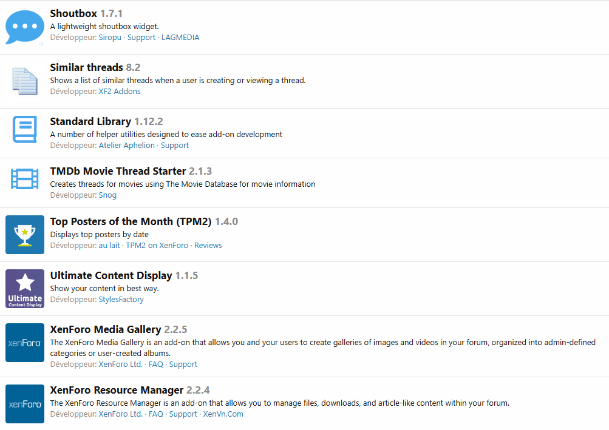Open Support link under Resource Manager

coord(183,414)
